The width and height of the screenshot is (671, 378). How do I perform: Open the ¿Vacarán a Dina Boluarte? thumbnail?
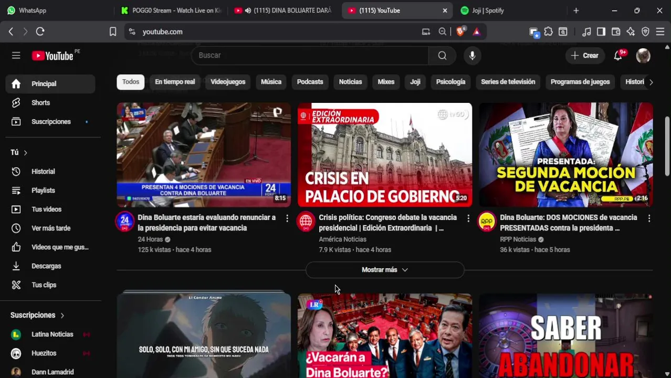pos(385,336)
